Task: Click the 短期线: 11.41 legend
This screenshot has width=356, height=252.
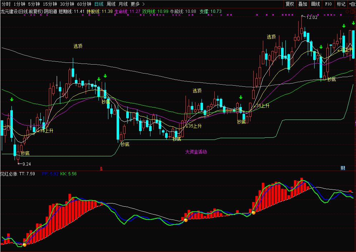Action: pos(71,11)
